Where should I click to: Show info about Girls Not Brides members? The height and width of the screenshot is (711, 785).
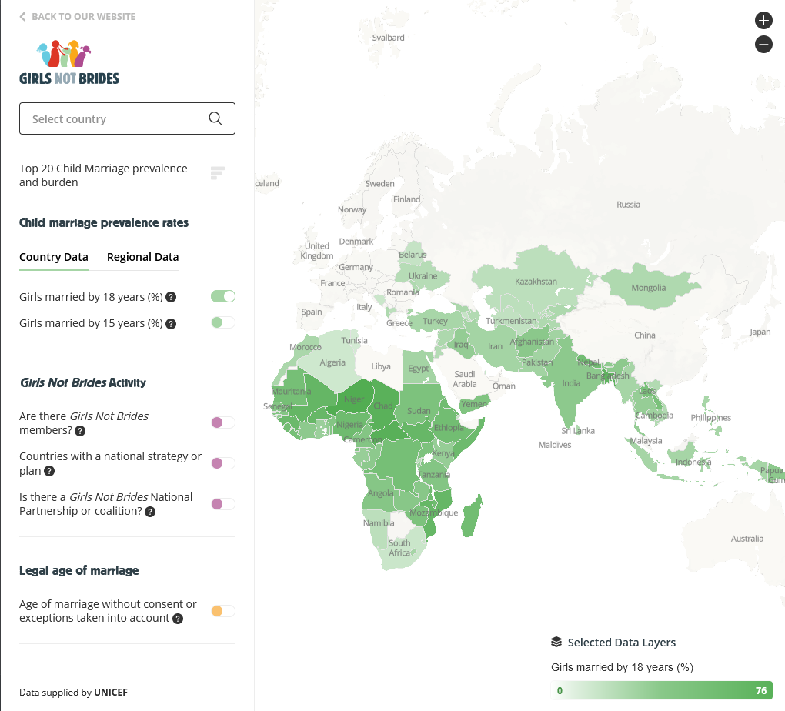tap(80, 431)
